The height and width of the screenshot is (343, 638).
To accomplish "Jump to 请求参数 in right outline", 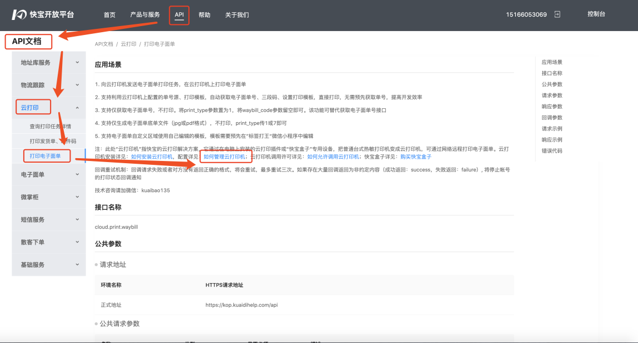I will point(552,95).
